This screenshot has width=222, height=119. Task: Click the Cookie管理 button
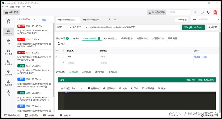coord(181,20)
